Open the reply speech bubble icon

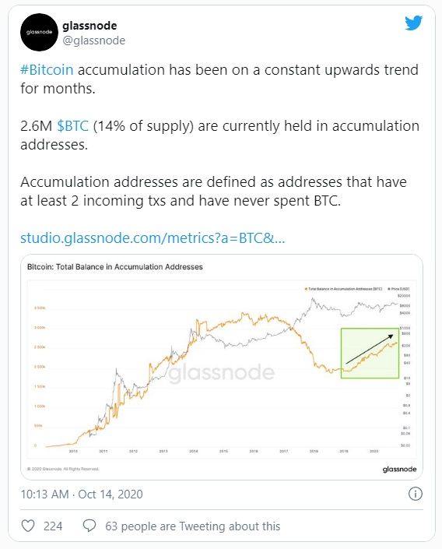click(x=89, y=526)
